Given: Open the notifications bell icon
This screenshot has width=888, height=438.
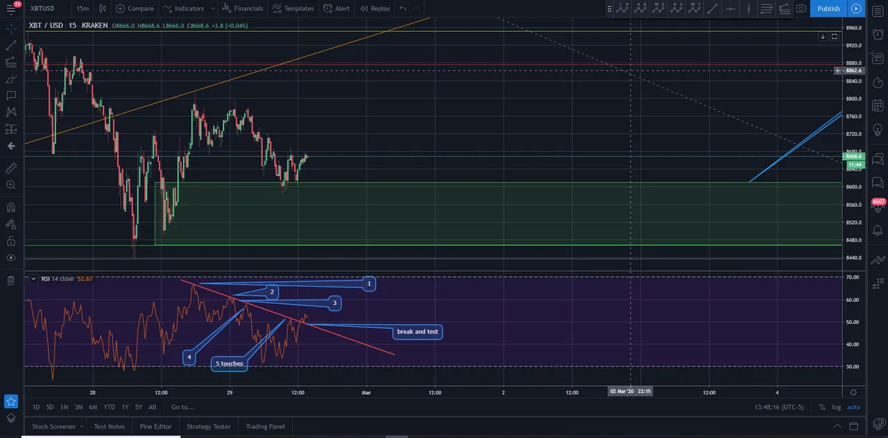Looking at the screenshot, I should [878, 230].
